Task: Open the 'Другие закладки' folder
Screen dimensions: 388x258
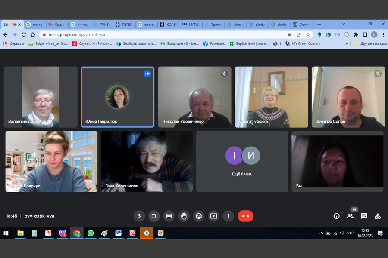Action: coord(370,44)
